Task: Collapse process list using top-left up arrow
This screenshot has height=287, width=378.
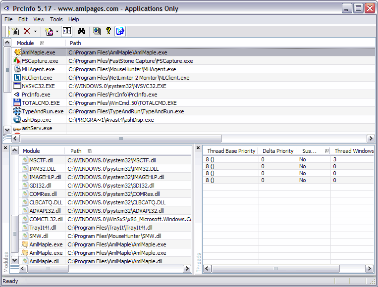Action: point(7,43)
